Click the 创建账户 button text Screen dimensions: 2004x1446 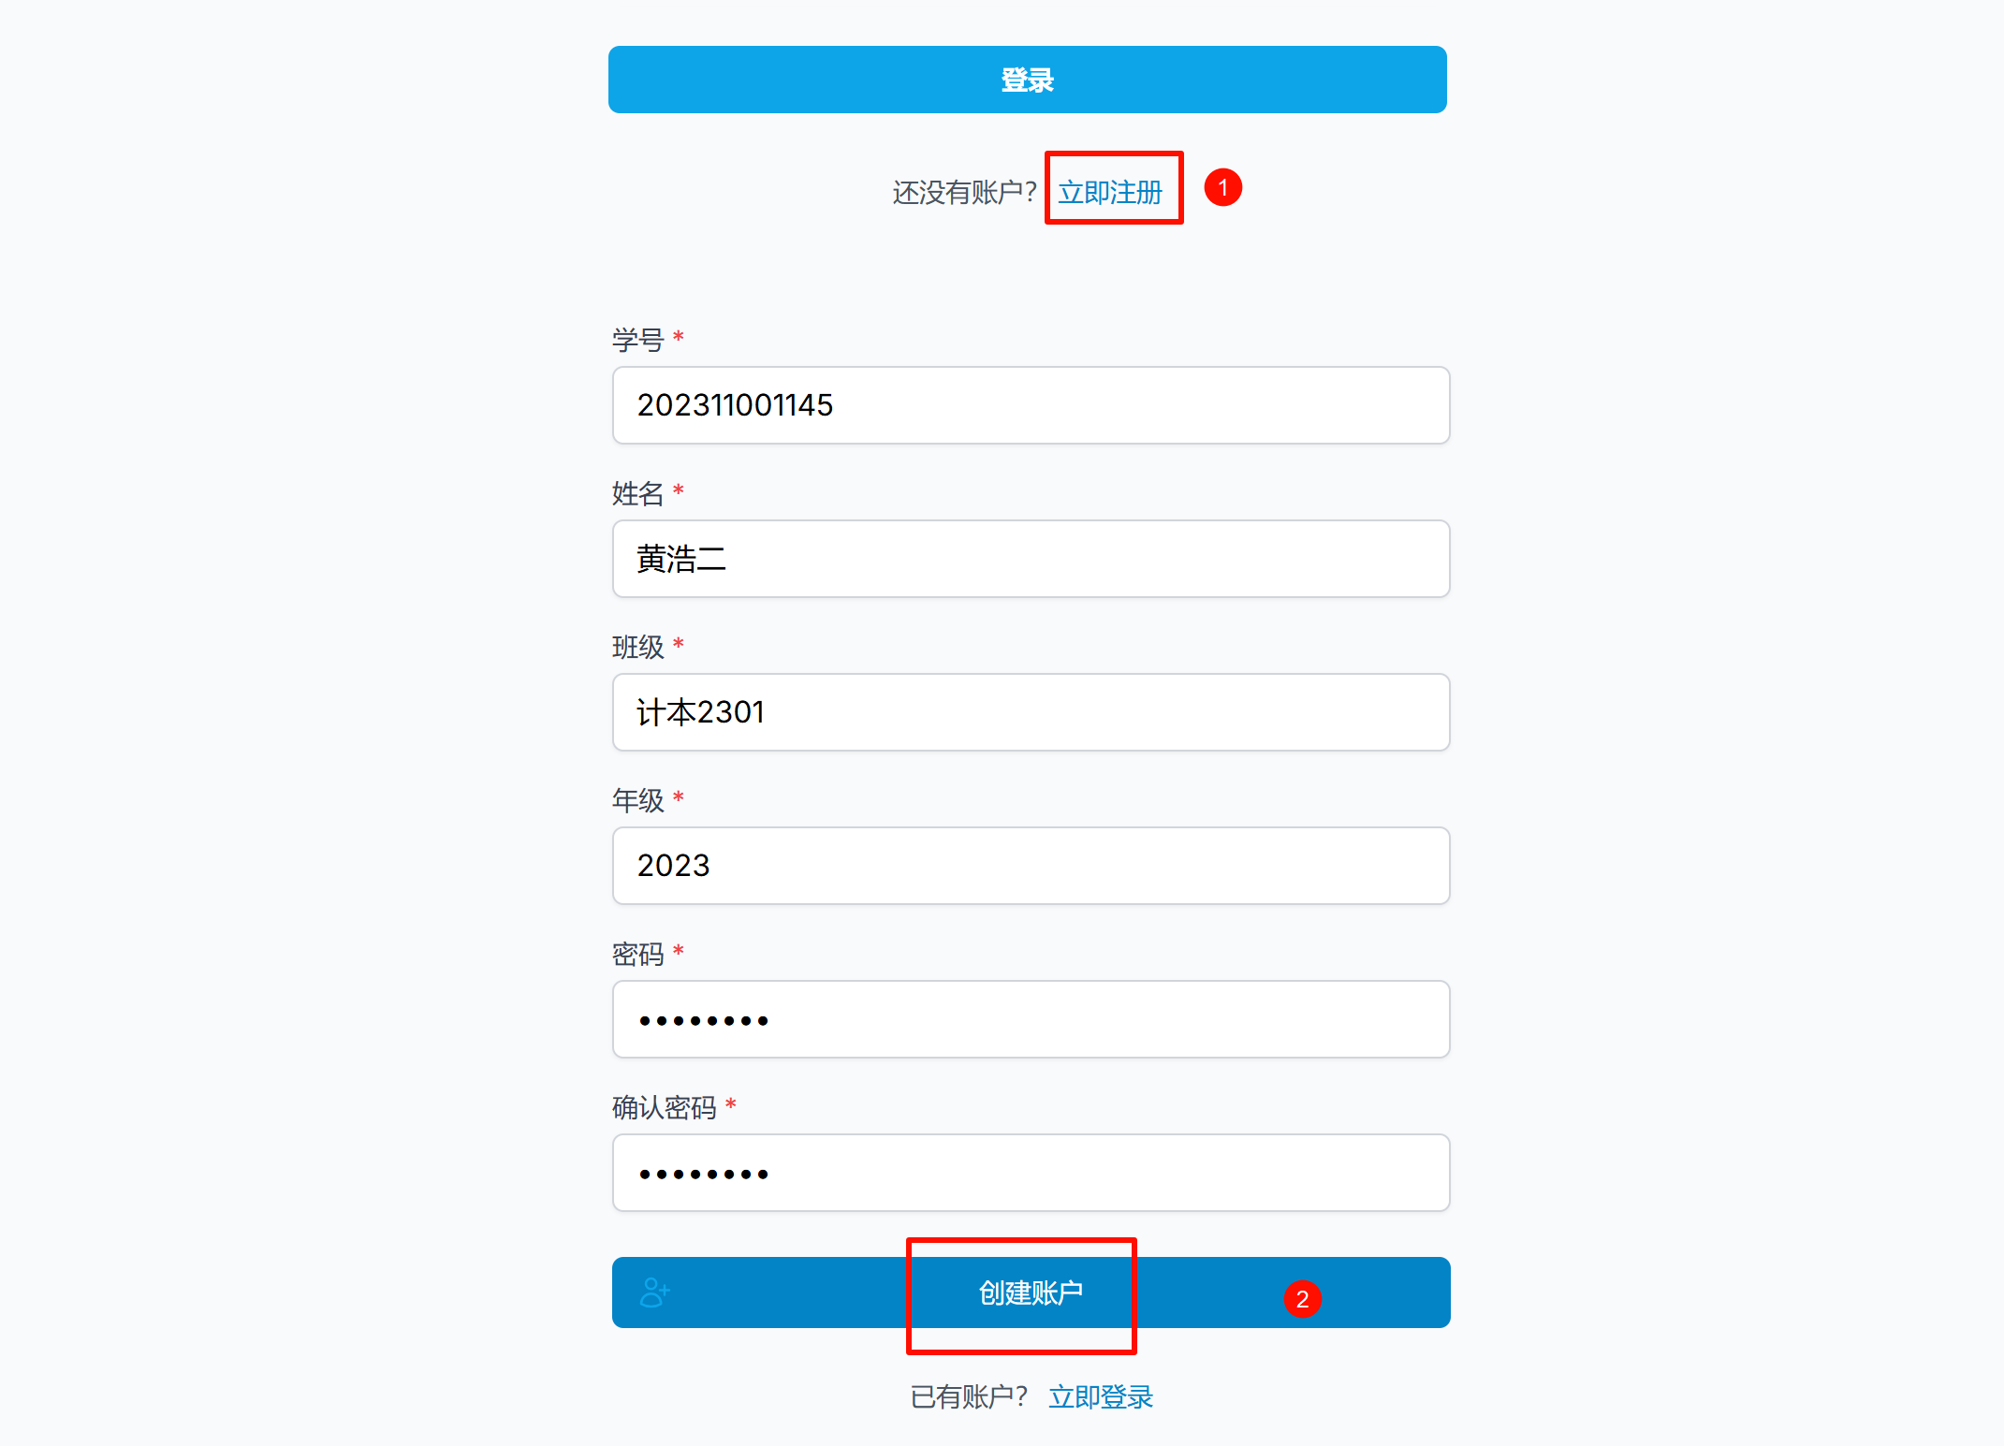[x=1031, y=1293]
